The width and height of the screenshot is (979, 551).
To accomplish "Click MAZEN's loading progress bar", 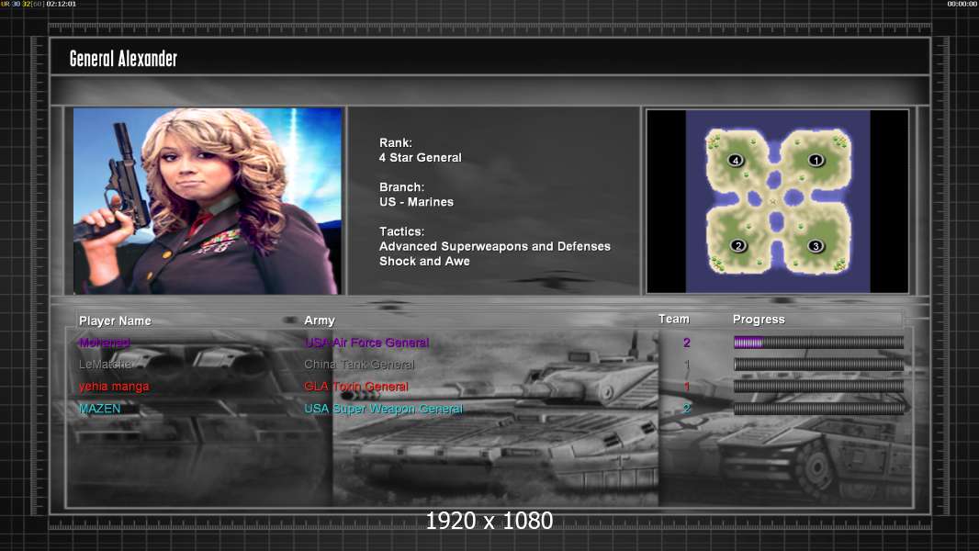I will click(x=818, y=409).
